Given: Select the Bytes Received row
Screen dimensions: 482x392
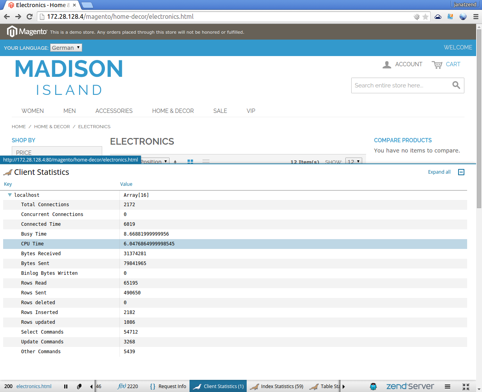Looking at the screenshot, I should click(235, 254).
